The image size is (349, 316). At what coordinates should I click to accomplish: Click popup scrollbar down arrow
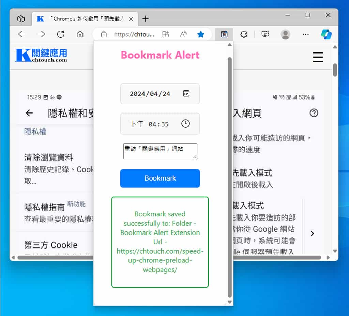[x=230, y=302]
